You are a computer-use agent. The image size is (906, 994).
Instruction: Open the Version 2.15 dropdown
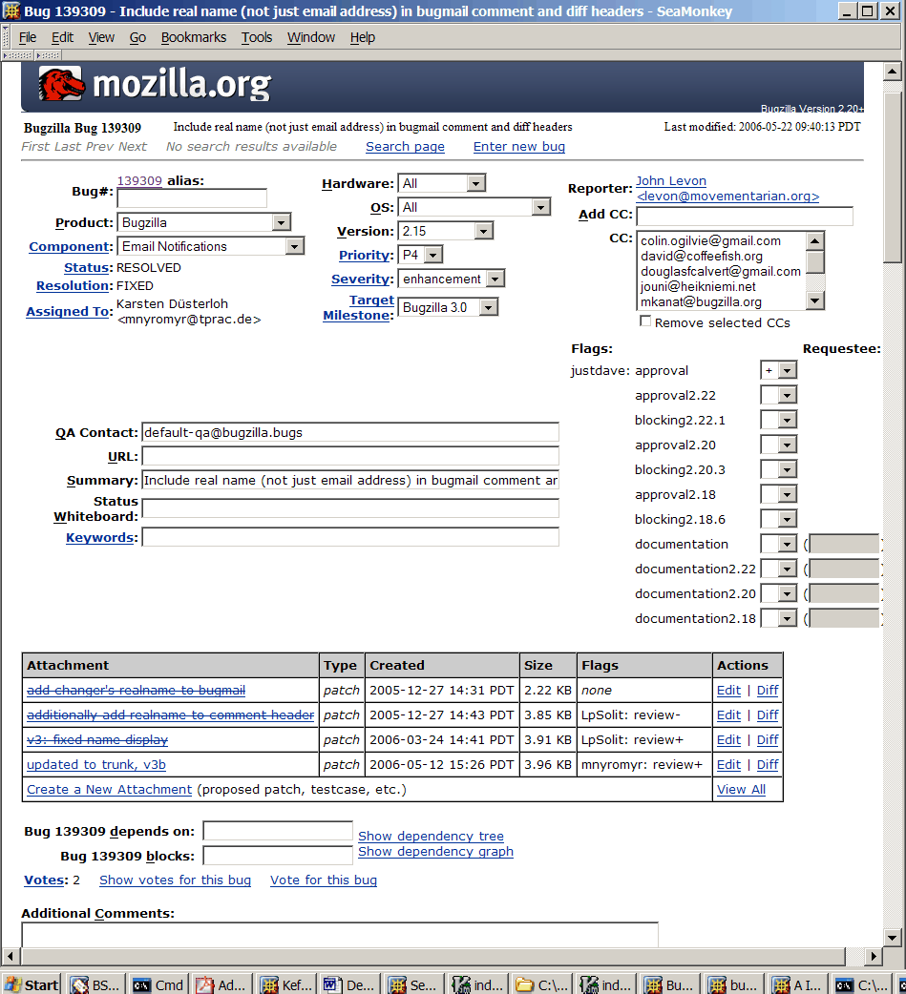(445, 231)
